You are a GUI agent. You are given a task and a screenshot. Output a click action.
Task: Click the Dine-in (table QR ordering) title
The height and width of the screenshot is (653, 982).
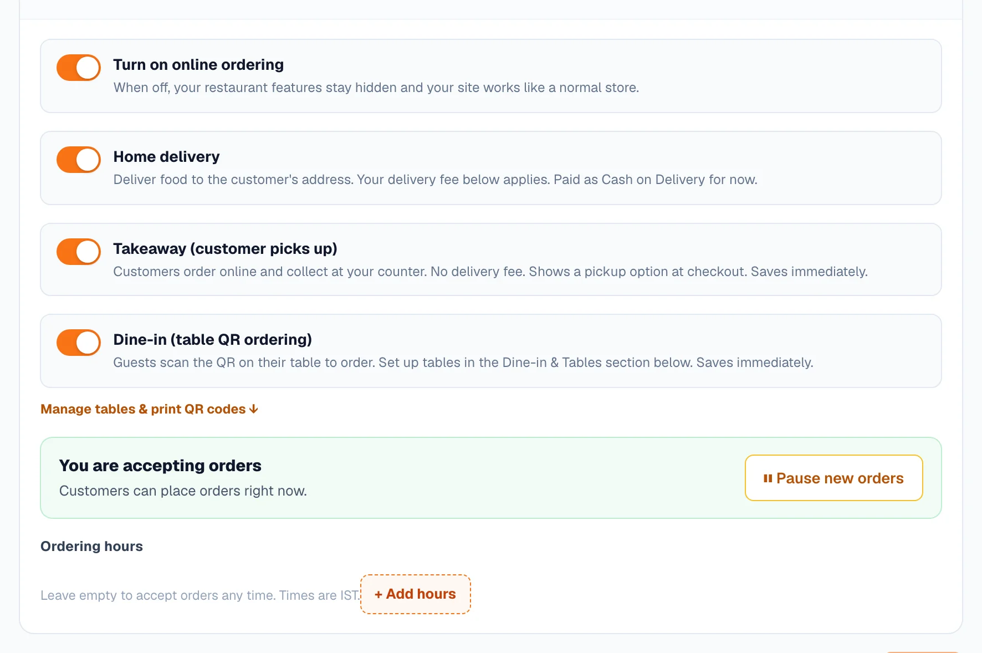click(212, 340)
